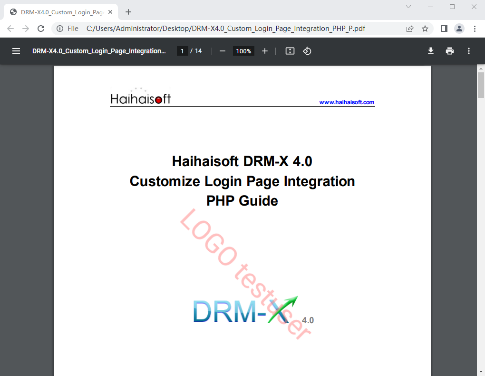Zoom out with the minus button
Image resolution: width=485 pixels, height=376 pixels.
pos(222,51)
